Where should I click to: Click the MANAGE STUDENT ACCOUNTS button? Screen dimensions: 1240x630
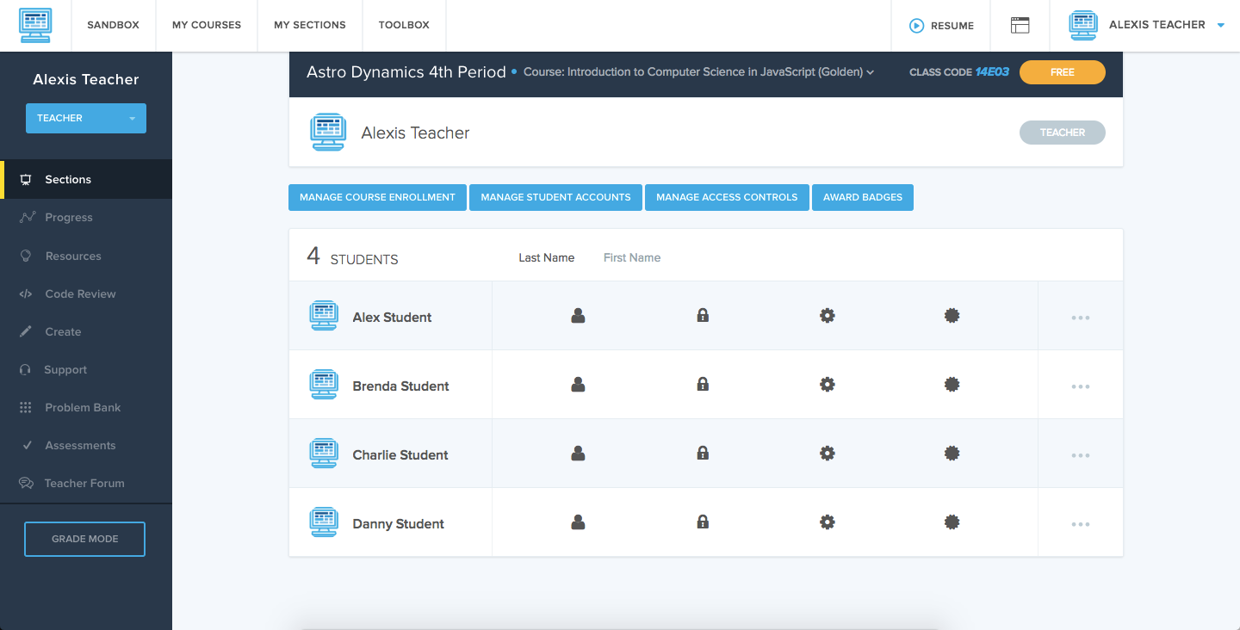pos(555,197)
